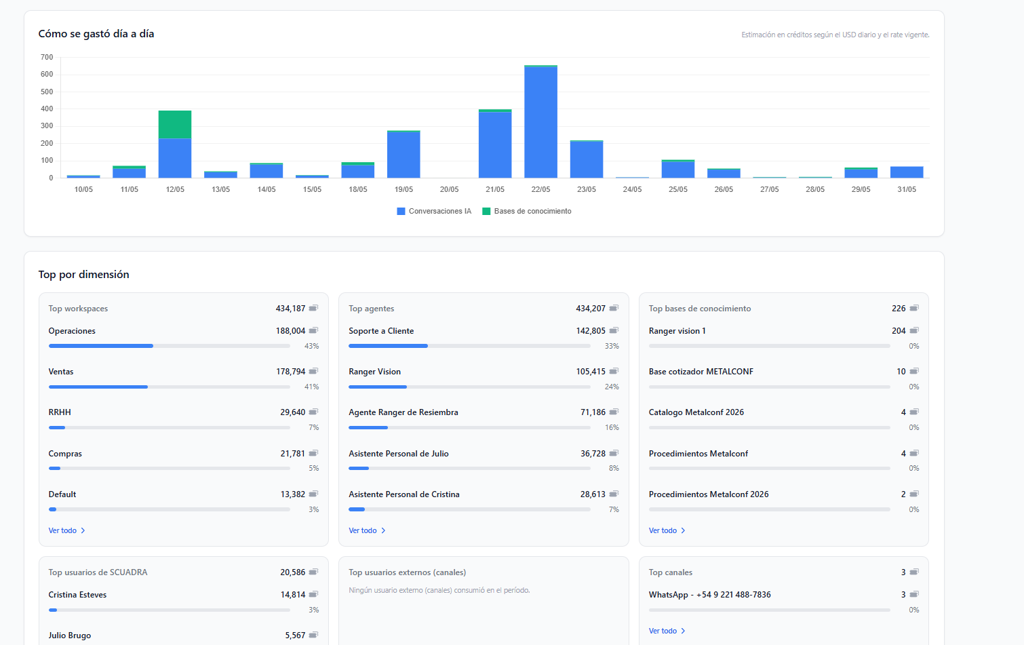Screen dimensions: 1024x645
Task: Click the Top usuarios externos (canales) title
Action: point(408,572)
